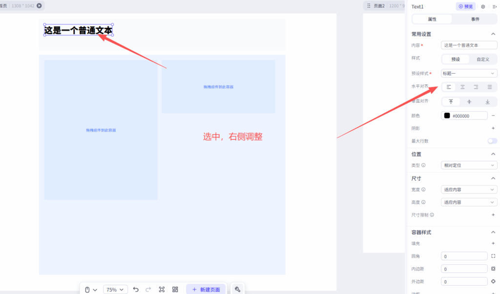Click the wrench tool icon
Screen dimensions: 500x294
(x=237, y=290)
